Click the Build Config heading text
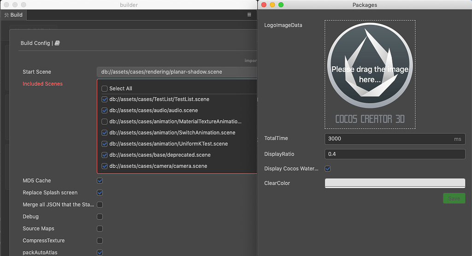Image resolution: width=472 pixels, height=256 pixels. [x=35, y=43]
